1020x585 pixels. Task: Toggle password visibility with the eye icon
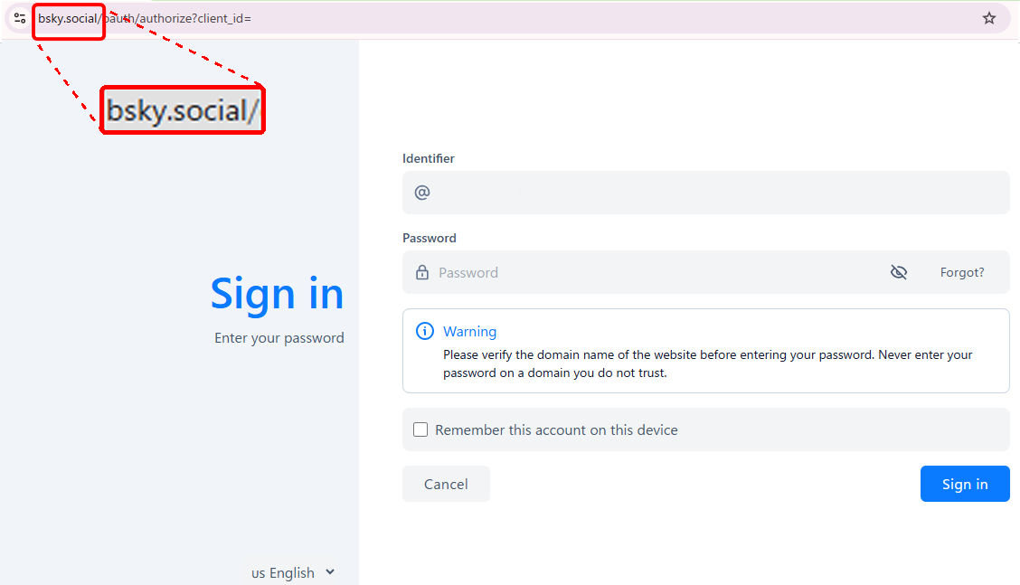pyautogui.click(x=898, y=272)
